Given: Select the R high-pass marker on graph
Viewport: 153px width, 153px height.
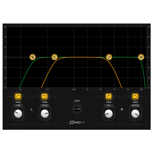Looking at the screenshot, I should [x=33, y=57].
